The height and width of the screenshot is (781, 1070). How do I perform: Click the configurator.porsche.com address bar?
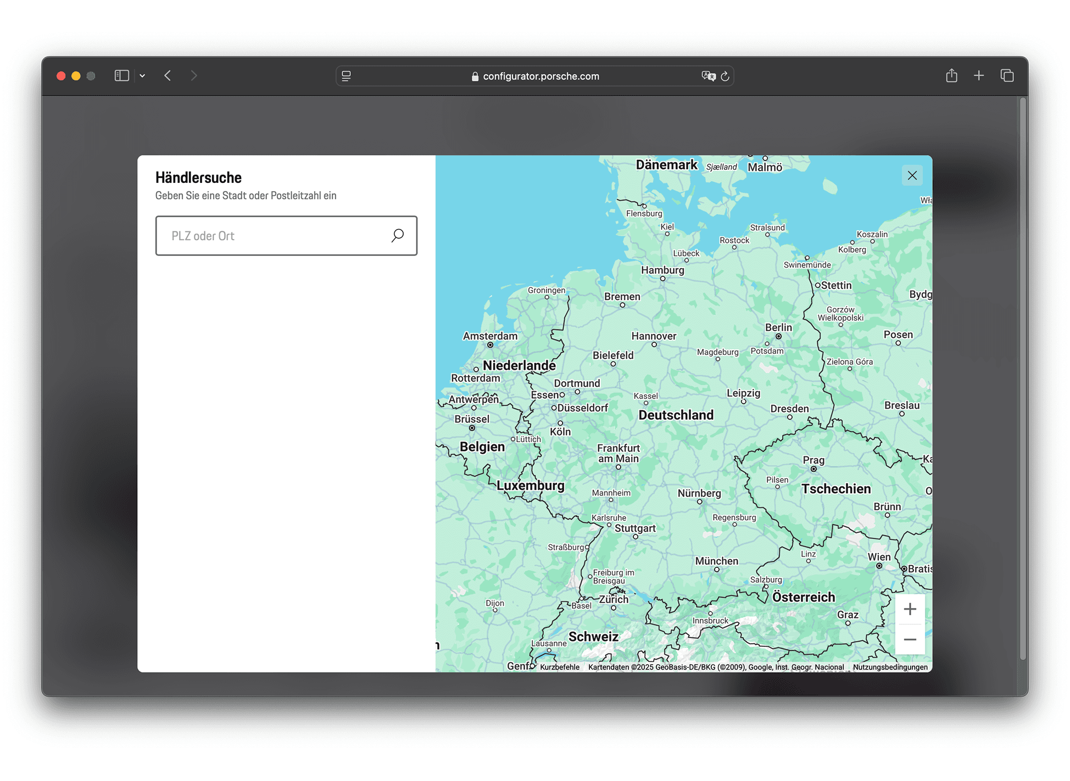534,76
